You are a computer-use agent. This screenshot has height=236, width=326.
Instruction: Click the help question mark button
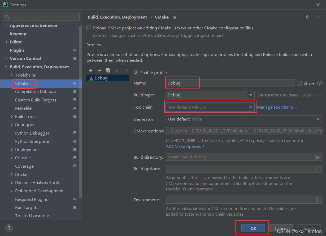[9, 228]
